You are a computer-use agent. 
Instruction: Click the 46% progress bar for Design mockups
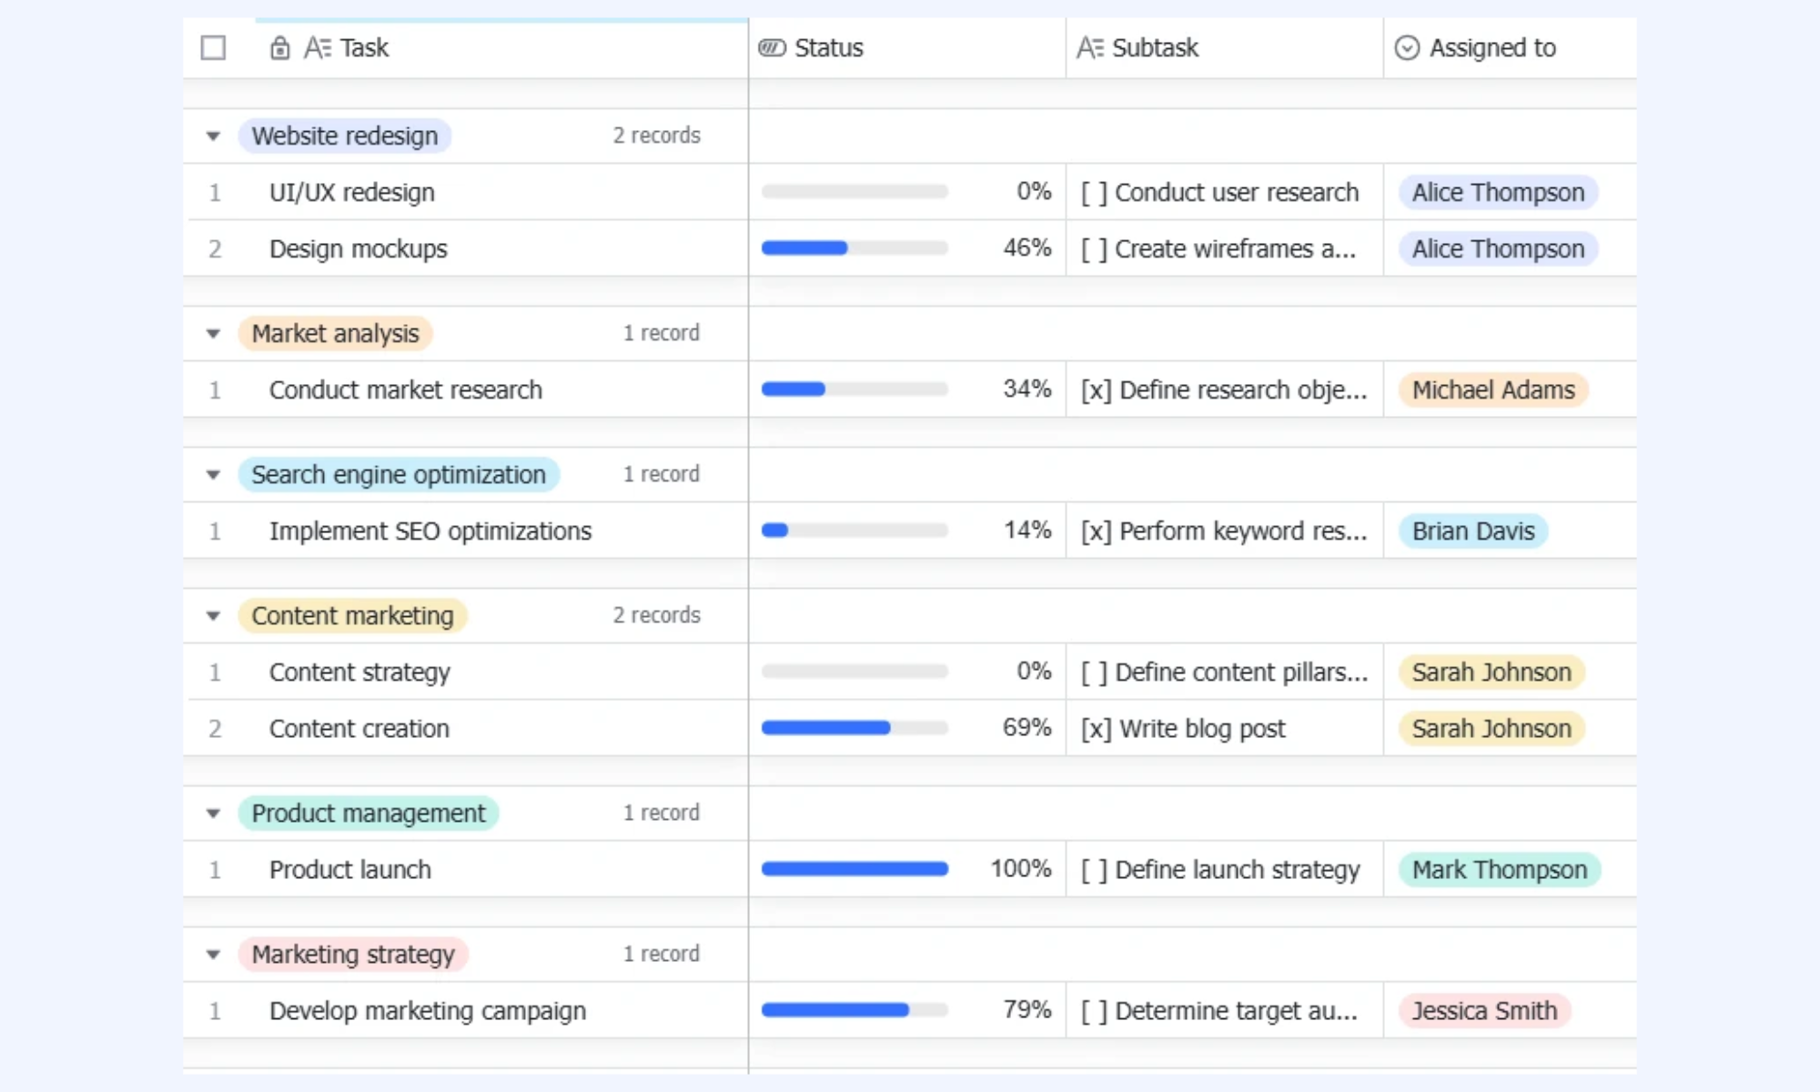(854, 248)
